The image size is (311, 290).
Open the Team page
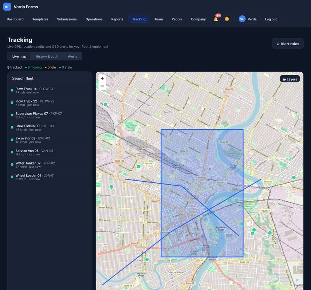pyautogui.click(x=158, y=19)
